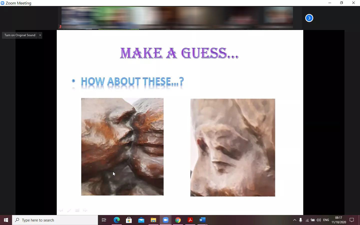
Task: Open Microsoft Store from the taskbar
Action: pos(129,220)
